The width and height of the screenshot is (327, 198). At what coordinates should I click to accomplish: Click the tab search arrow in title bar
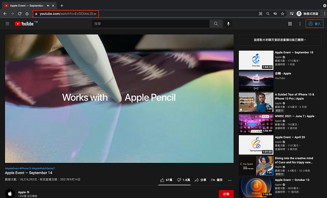pyautogui.click(x=324, y=6)
